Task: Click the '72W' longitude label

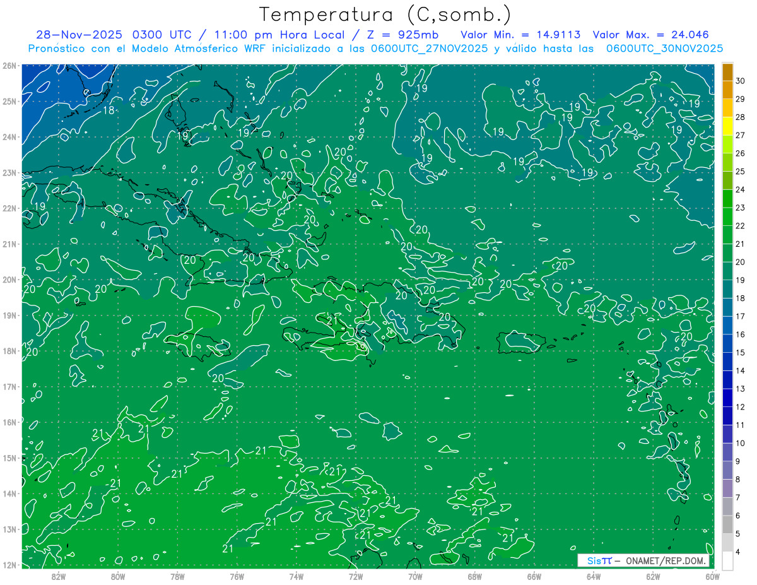Action: (356, 576)
